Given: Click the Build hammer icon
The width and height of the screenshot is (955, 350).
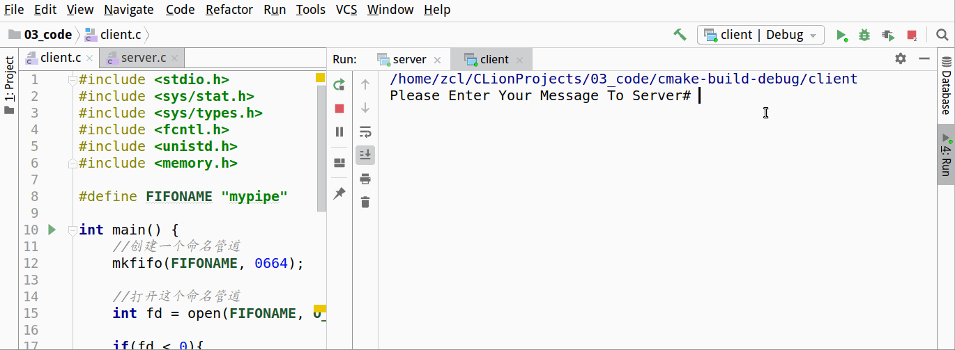Looking at the screenshot, I should point(680,35).
